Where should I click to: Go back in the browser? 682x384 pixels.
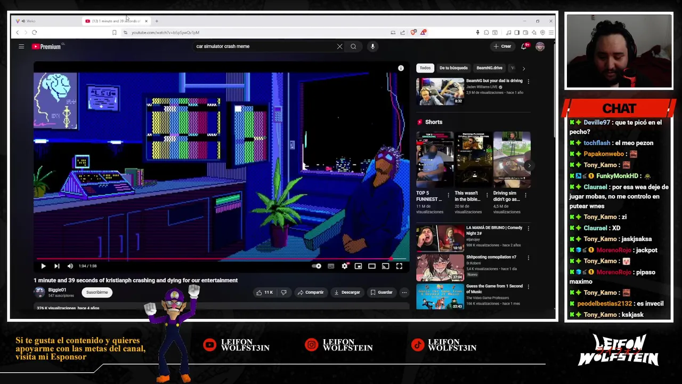click(17, 33)
